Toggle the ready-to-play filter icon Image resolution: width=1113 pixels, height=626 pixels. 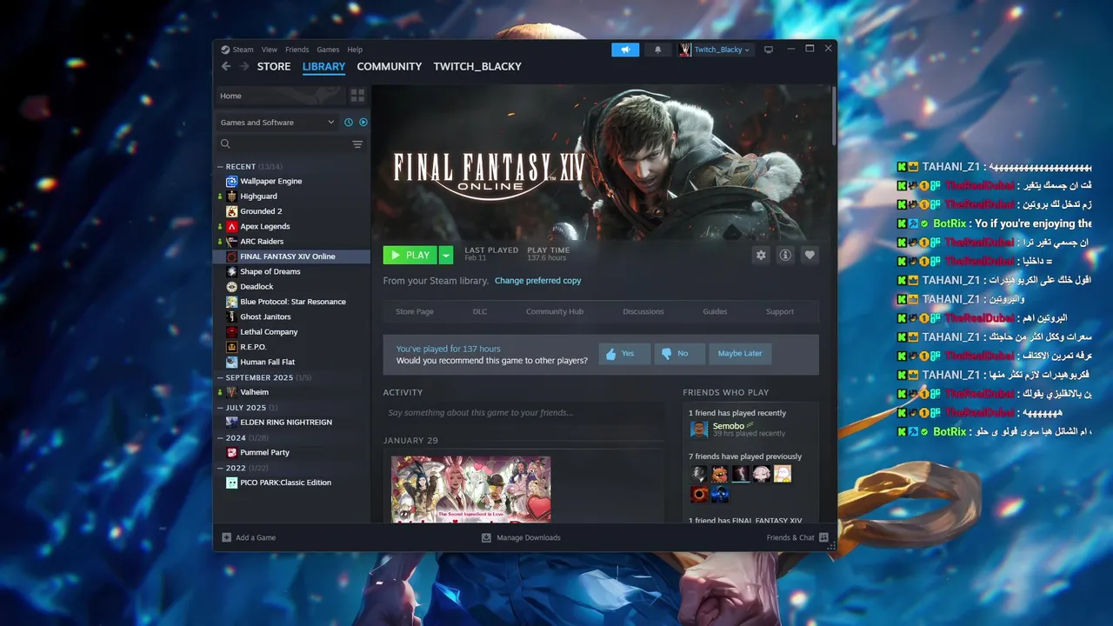click(x=363, y=123)
